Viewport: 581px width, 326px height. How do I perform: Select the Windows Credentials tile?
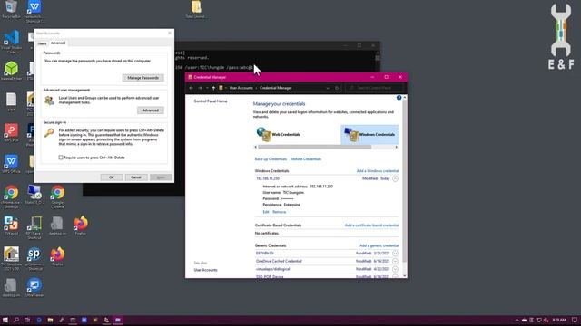point(369,134)
